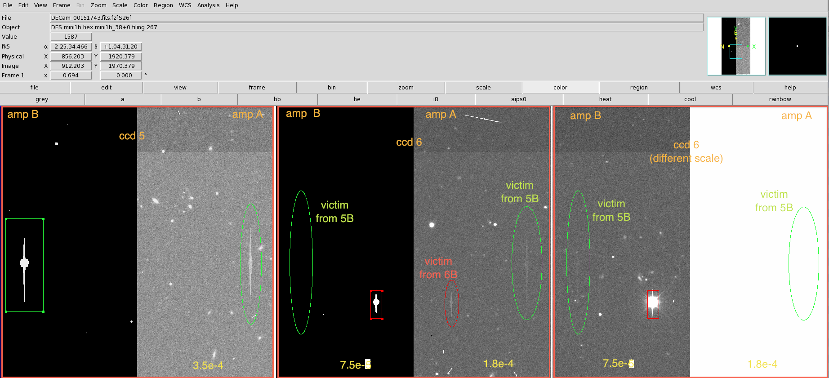
Task: Click the scale button in button bar
Action: tap(483, 88)
